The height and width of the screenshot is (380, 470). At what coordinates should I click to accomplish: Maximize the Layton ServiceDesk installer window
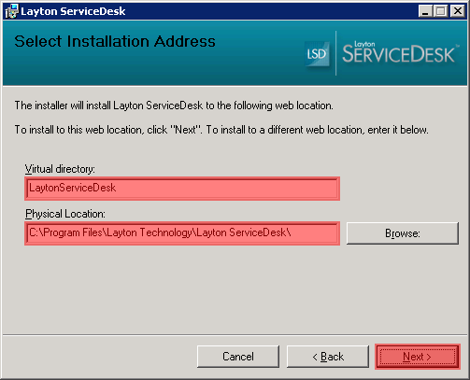coord(440,11)
